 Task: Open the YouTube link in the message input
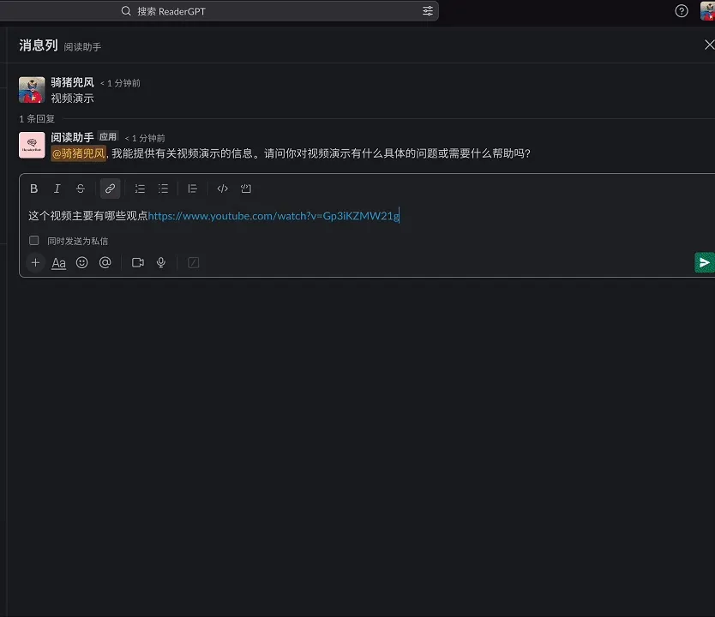(x=273, y=215)
